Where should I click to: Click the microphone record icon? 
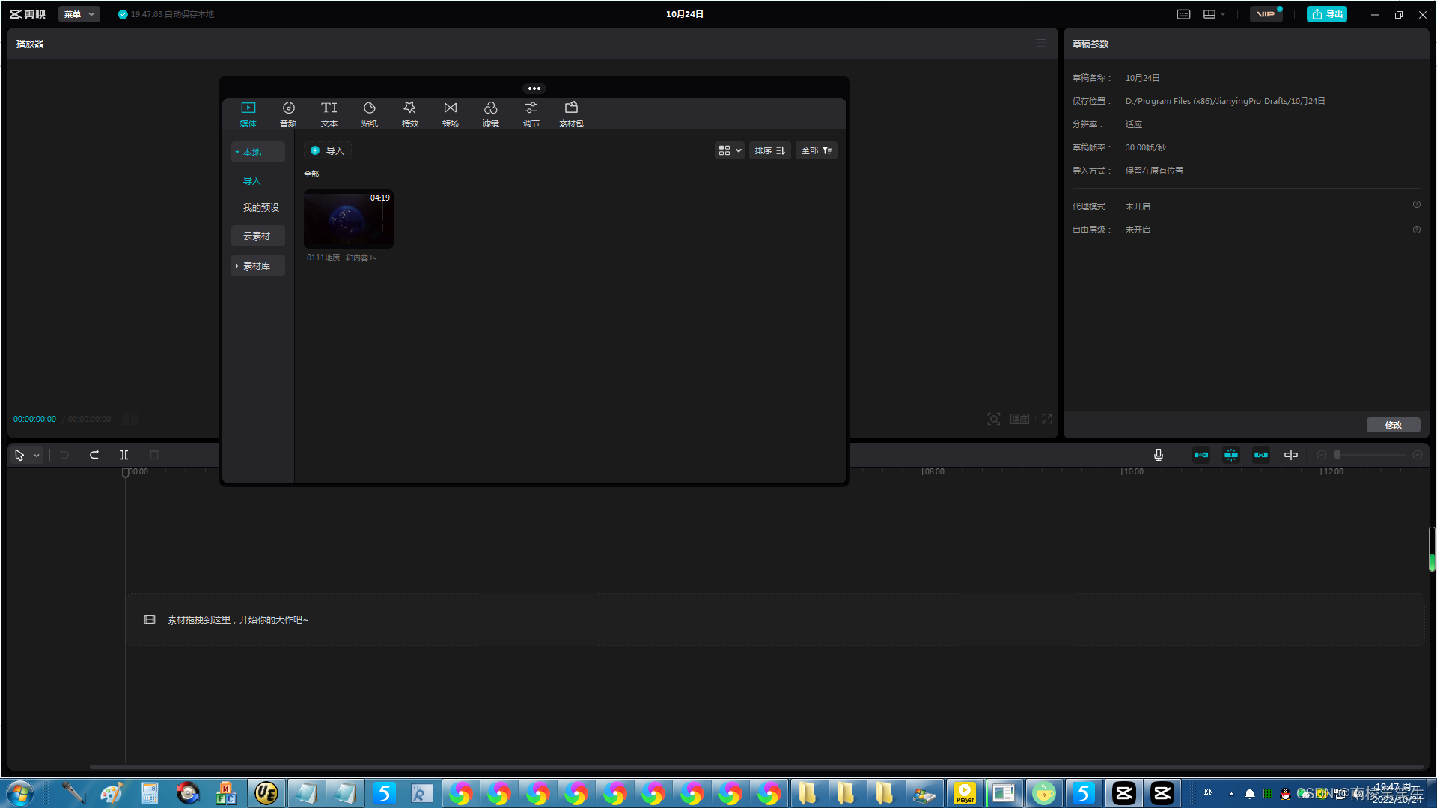point(1158,455)
